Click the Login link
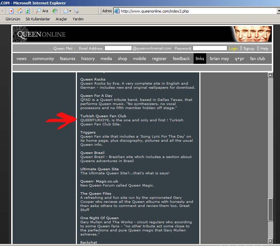 coord(233,49)
